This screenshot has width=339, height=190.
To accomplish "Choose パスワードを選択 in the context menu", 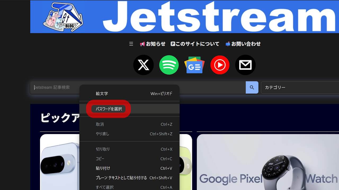I will [x=130, y=109].
